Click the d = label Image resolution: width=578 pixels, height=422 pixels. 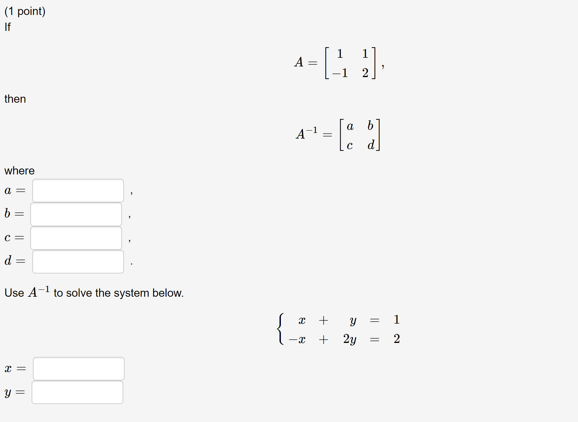[15, 262]
